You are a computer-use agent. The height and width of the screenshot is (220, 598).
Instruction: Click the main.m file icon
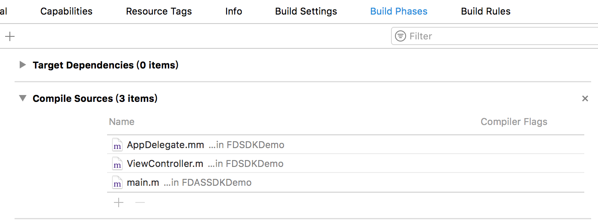(117, 183)
